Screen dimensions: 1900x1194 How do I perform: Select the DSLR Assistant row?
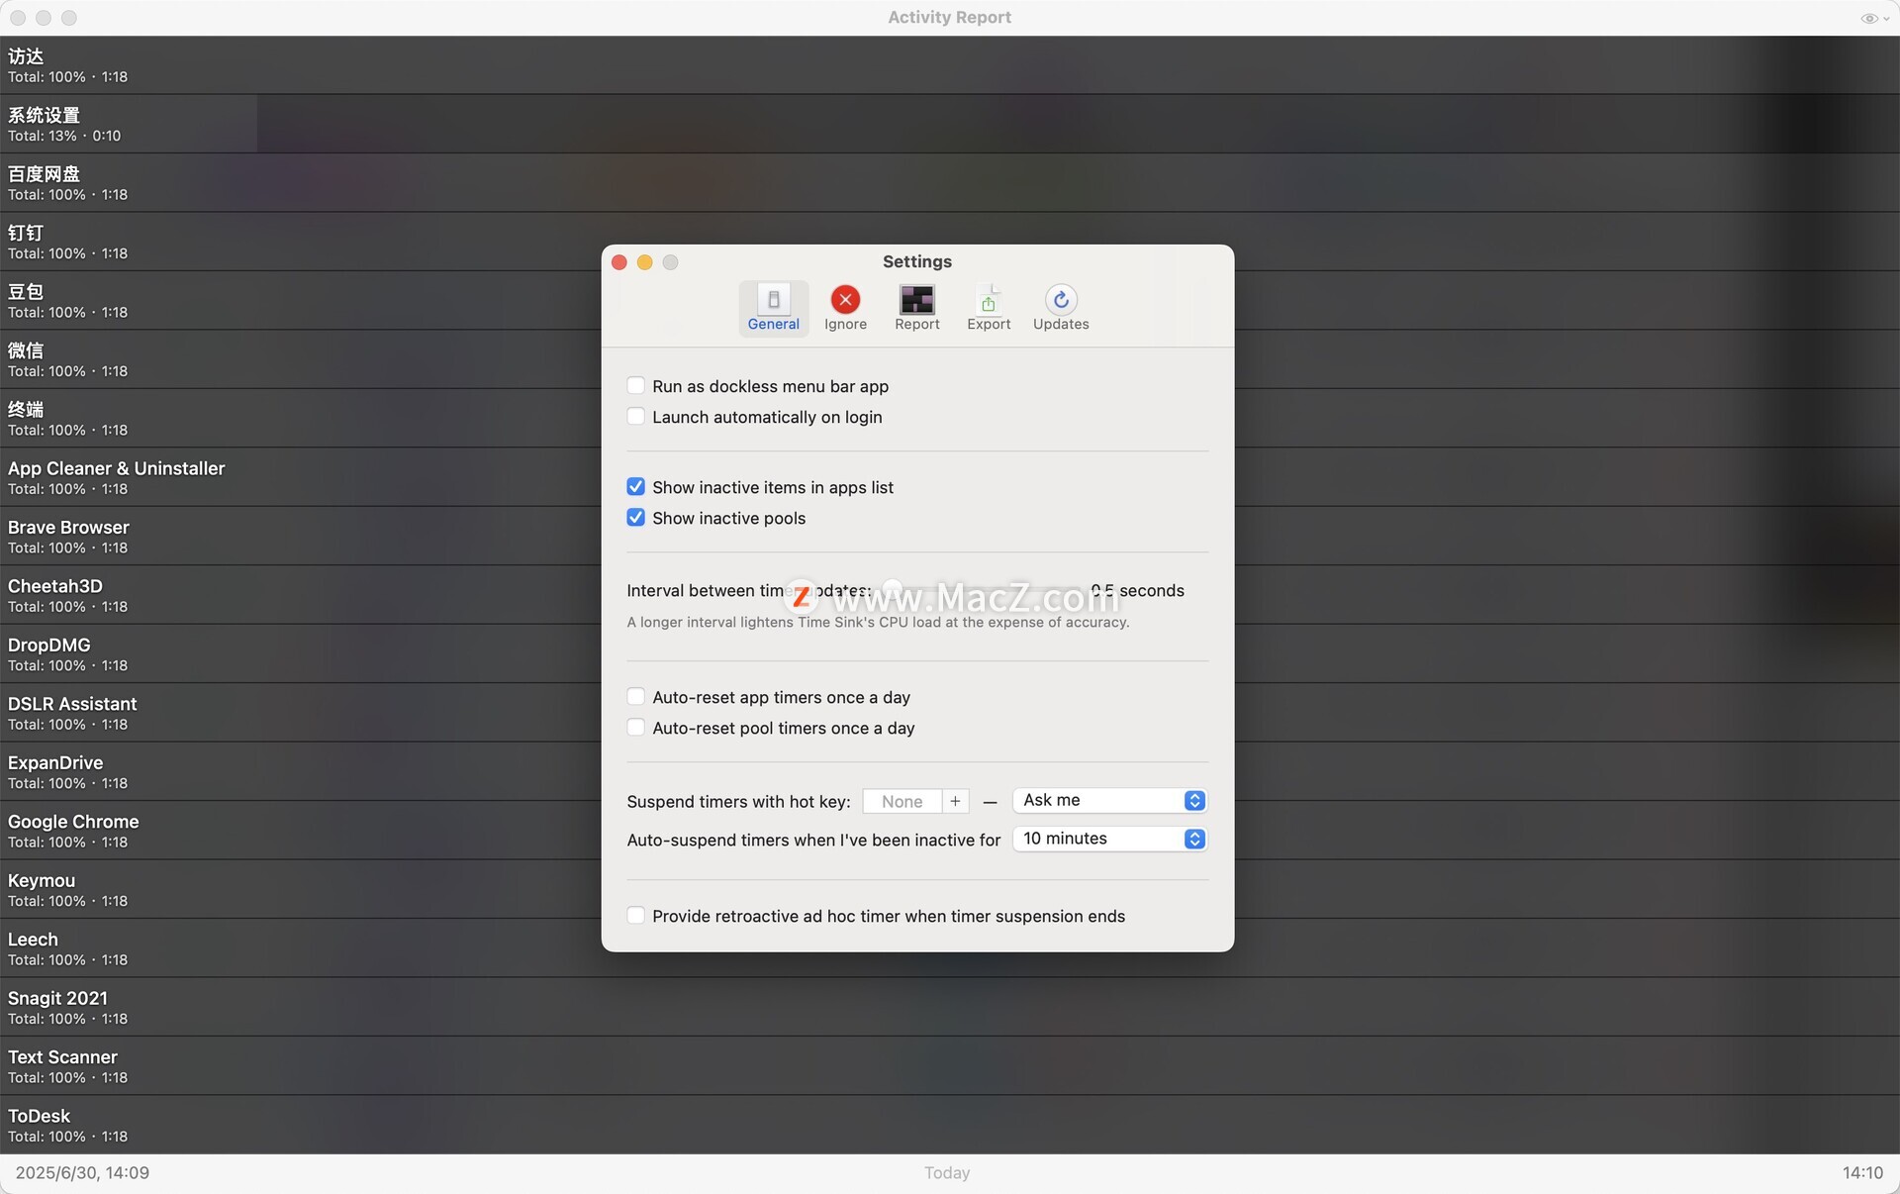tap(950, 713)
